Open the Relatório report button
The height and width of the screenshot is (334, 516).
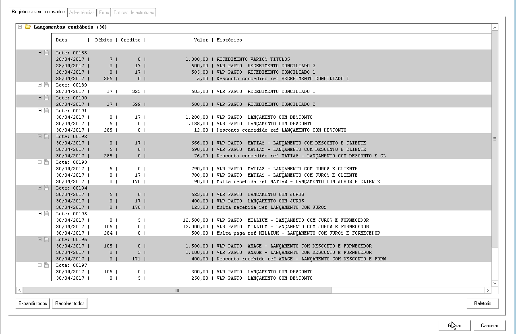[483, 303]
